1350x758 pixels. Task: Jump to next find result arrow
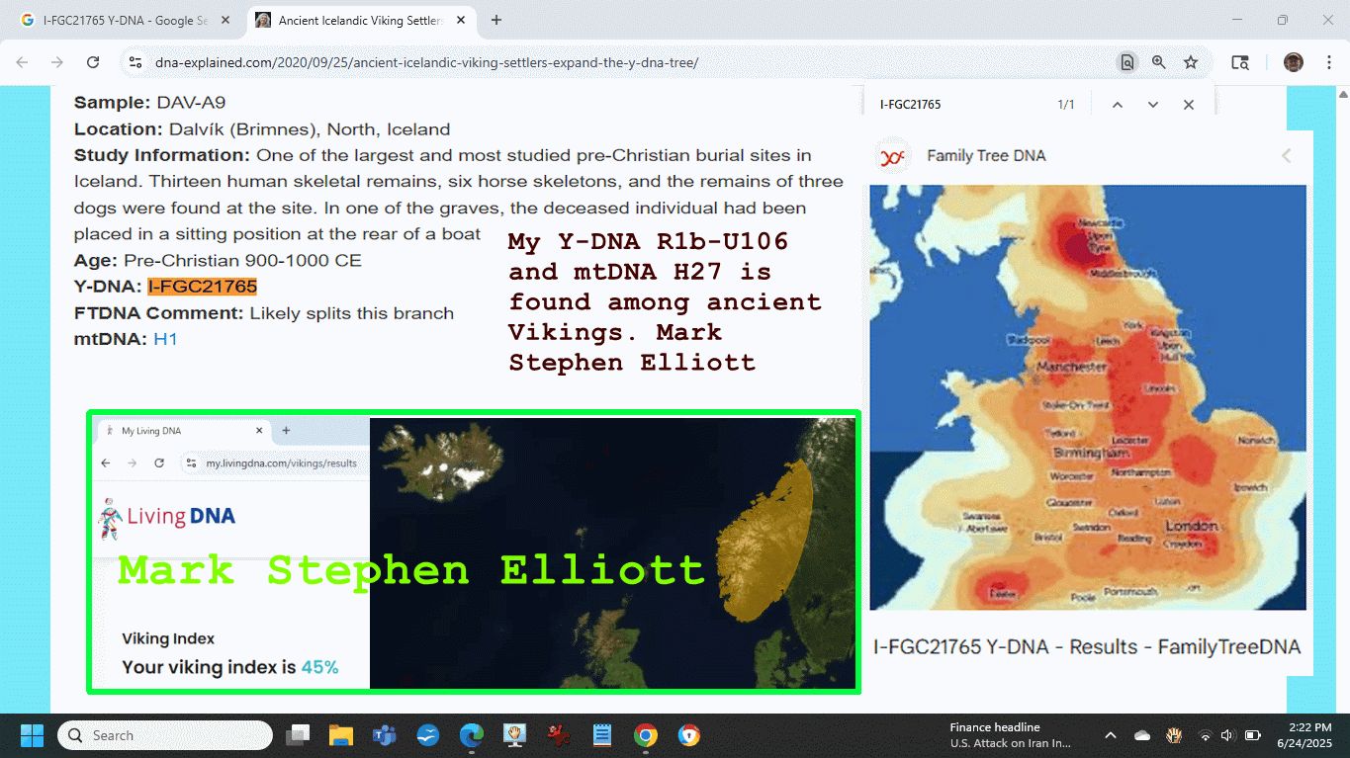tap(1153, 105)
